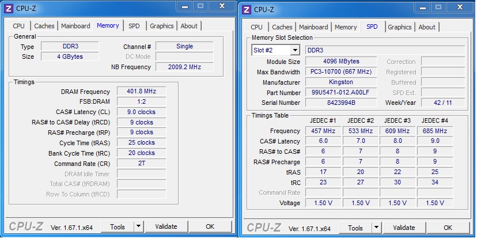477x238 pixels.
Task: Click the JEDEC #4 frequency 685 MHz
Action: 435,131
